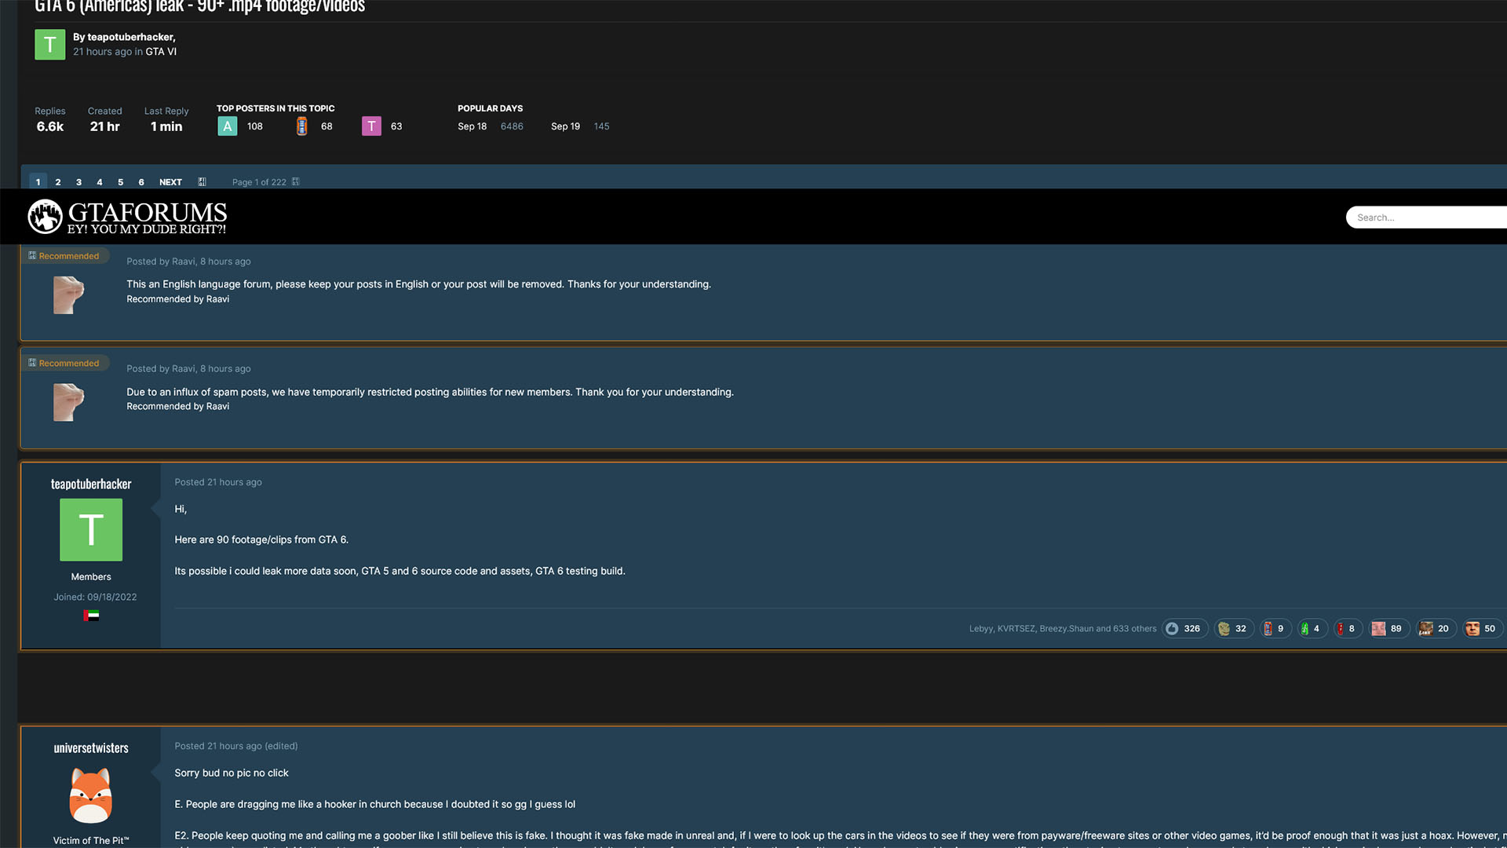Click Recommended badge on spam posts notice
1507x848 pixels.
pos(64,363)
